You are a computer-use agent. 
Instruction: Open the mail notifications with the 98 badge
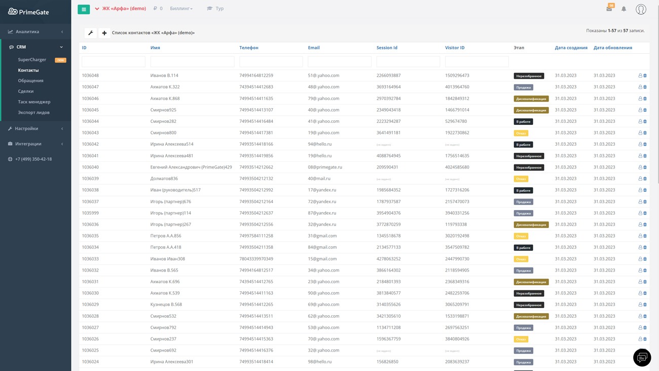609,9
